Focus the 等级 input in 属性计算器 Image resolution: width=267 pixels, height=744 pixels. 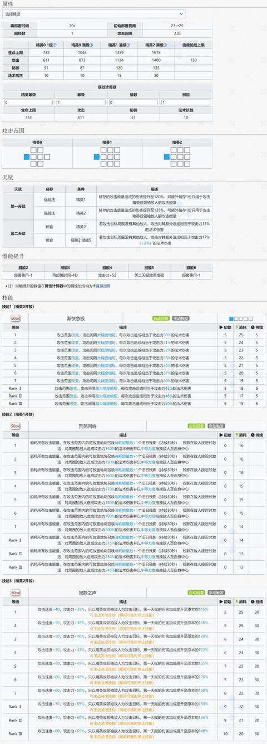tap(81, 102)
